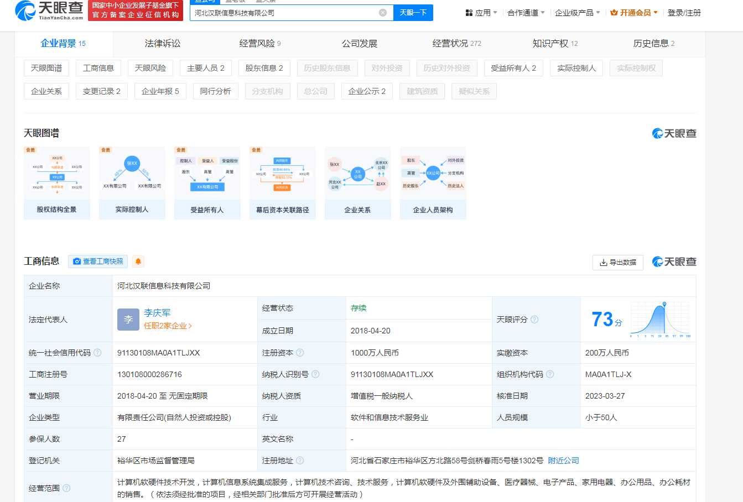Jump to 实际控制人 section button

(x=576, y=68)
